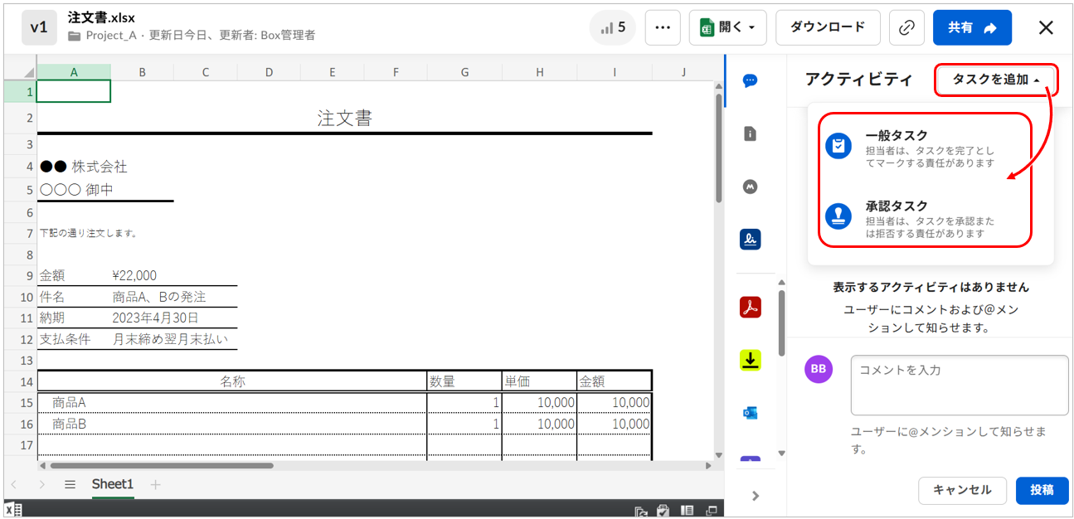Click the ダウンロード button
This screenshot has height=519, width=1074.
pos(827,27)
